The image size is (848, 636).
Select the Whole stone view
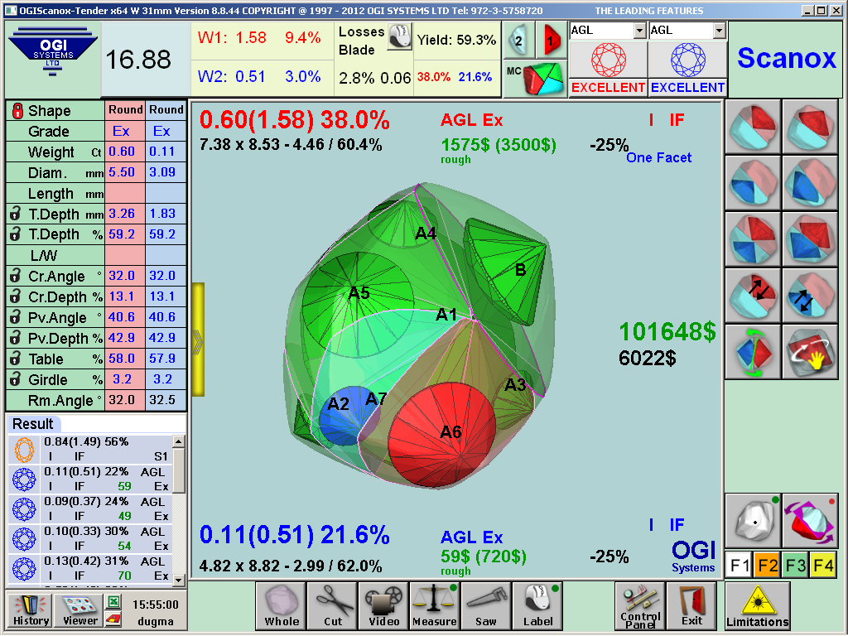click(x=282, y=606)
